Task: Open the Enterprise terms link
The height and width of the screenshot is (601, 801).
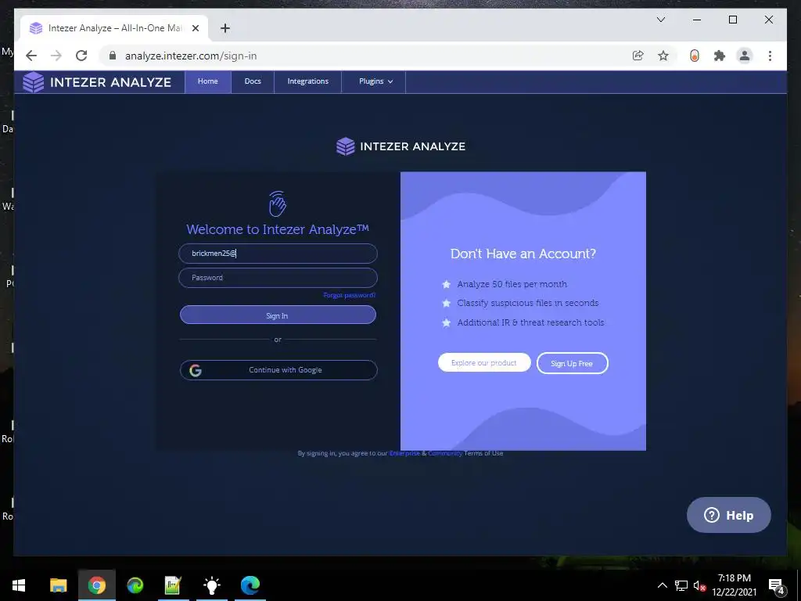Action: 404,453
